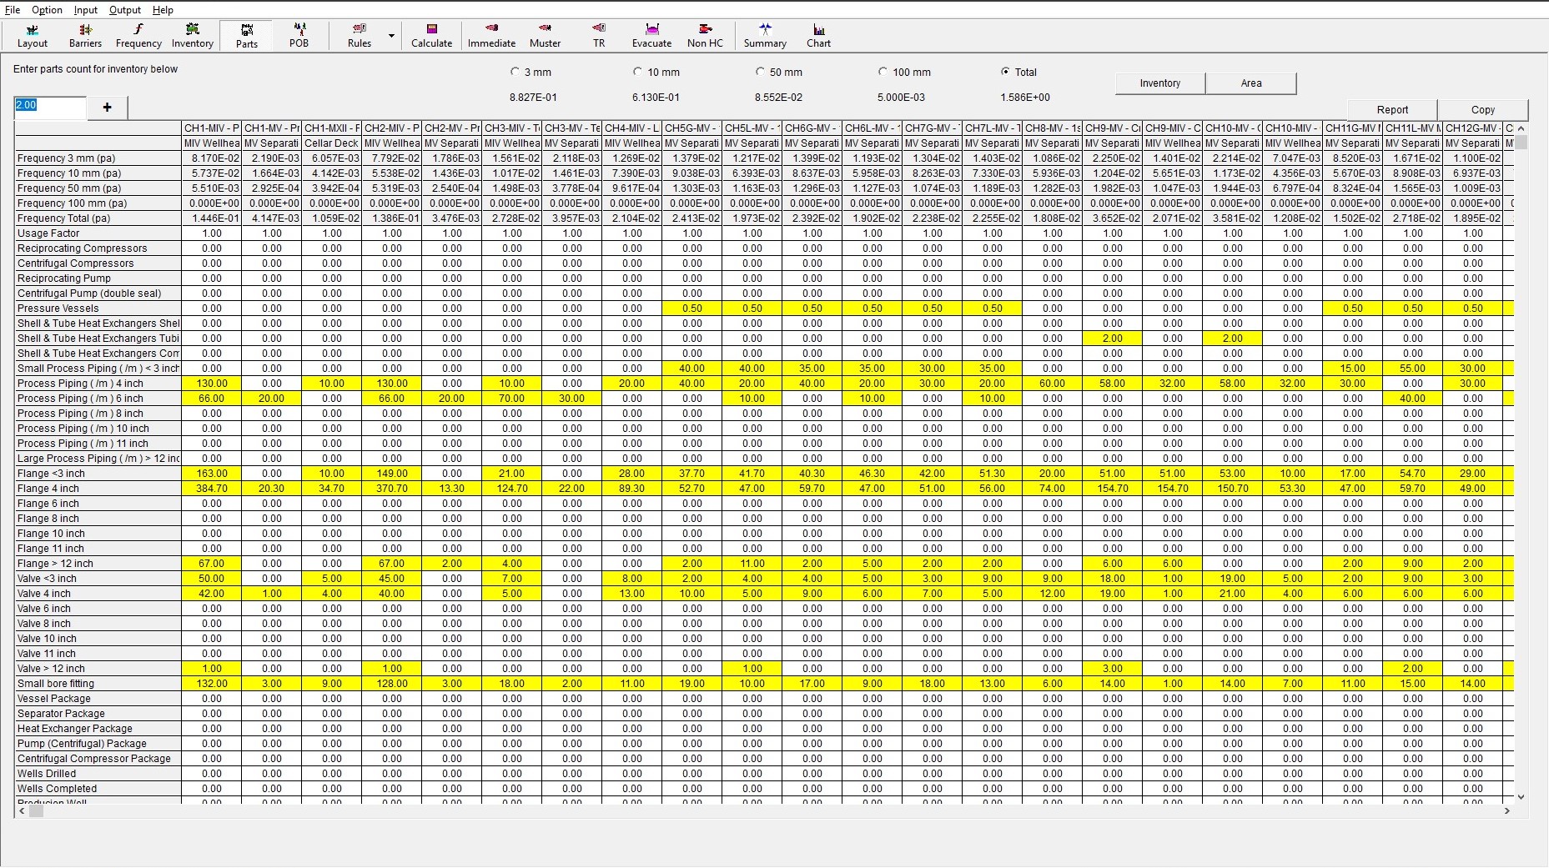The width and height of the screenshot is (1549, 868).
Task: Click the Inventory button beside Area
Action: (1160, 83)
